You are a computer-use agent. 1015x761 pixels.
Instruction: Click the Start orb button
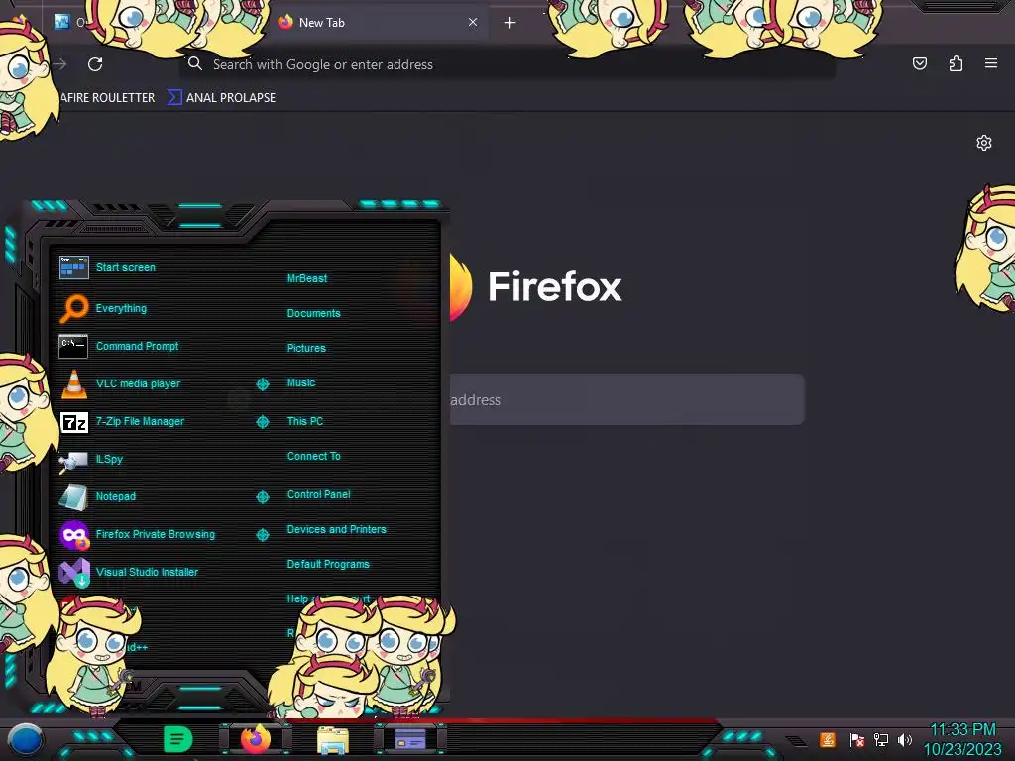click(x=25, y=740)
